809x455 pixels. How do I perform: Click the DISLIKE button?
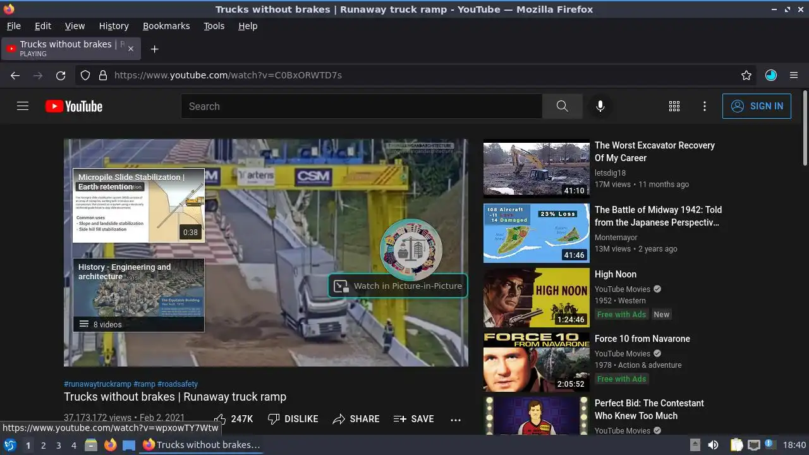click(293, 419)
